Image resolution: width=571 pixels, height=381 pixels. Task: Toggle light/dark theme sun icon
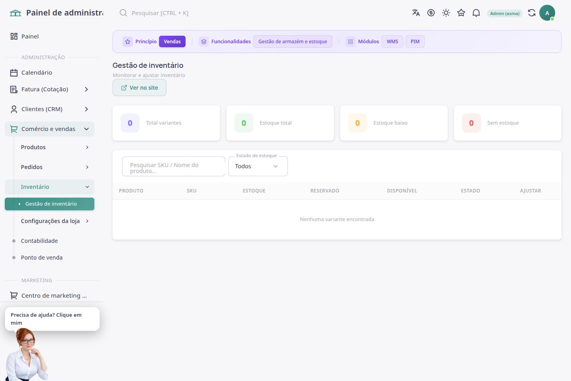[446, 13]
